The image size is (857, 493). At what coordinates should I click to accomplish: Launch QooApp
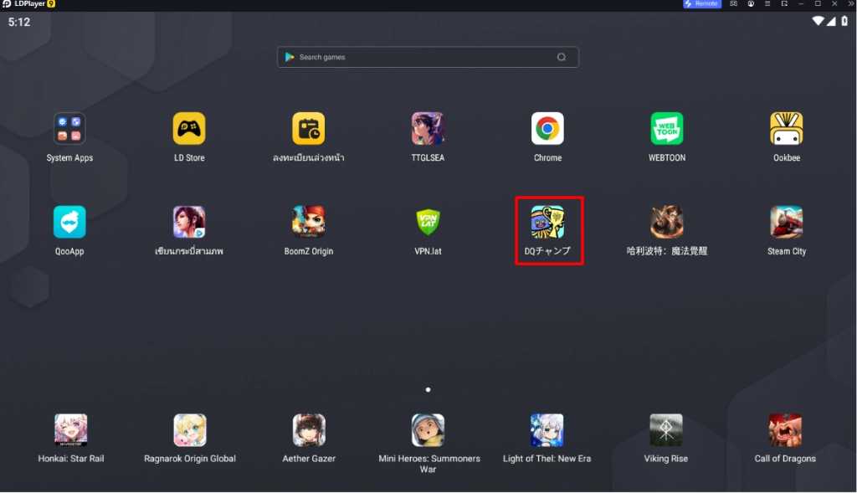click(x=69, y=222)
